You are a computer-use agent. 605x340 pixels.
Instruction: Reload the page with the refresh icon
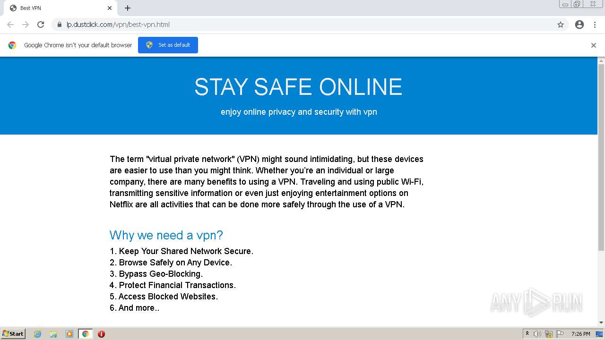click(41, 25)
